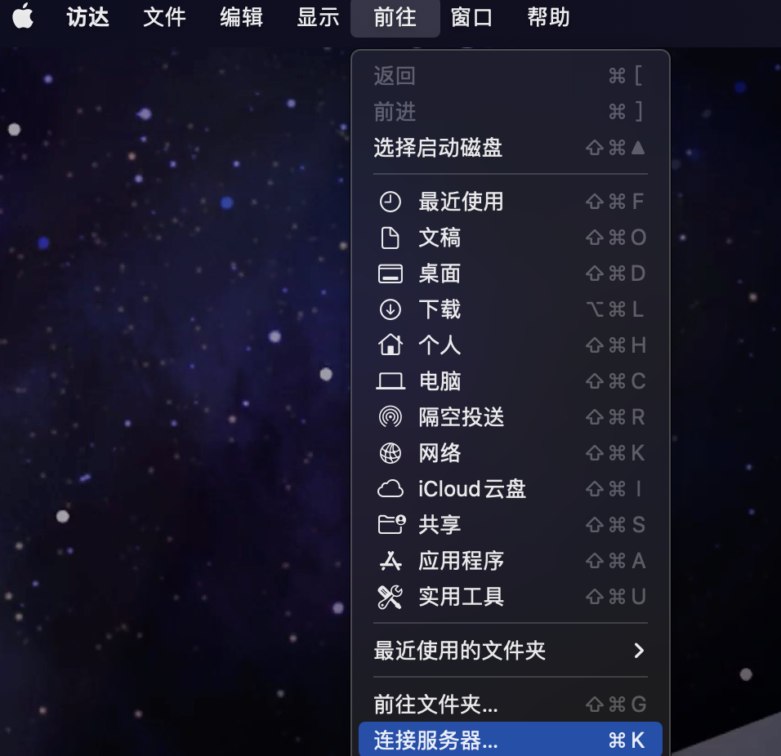Click the tools icon beside 实用工具
Image resolution: width=781 pixels, height=756 pixels.
click(390, 597)
